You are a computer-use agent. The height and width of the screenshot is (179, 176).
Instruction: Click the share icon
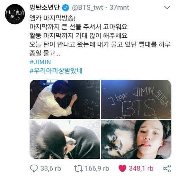167,169
